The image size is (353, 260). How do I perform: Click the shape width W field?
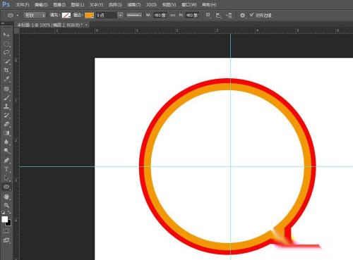click(160, 16)
